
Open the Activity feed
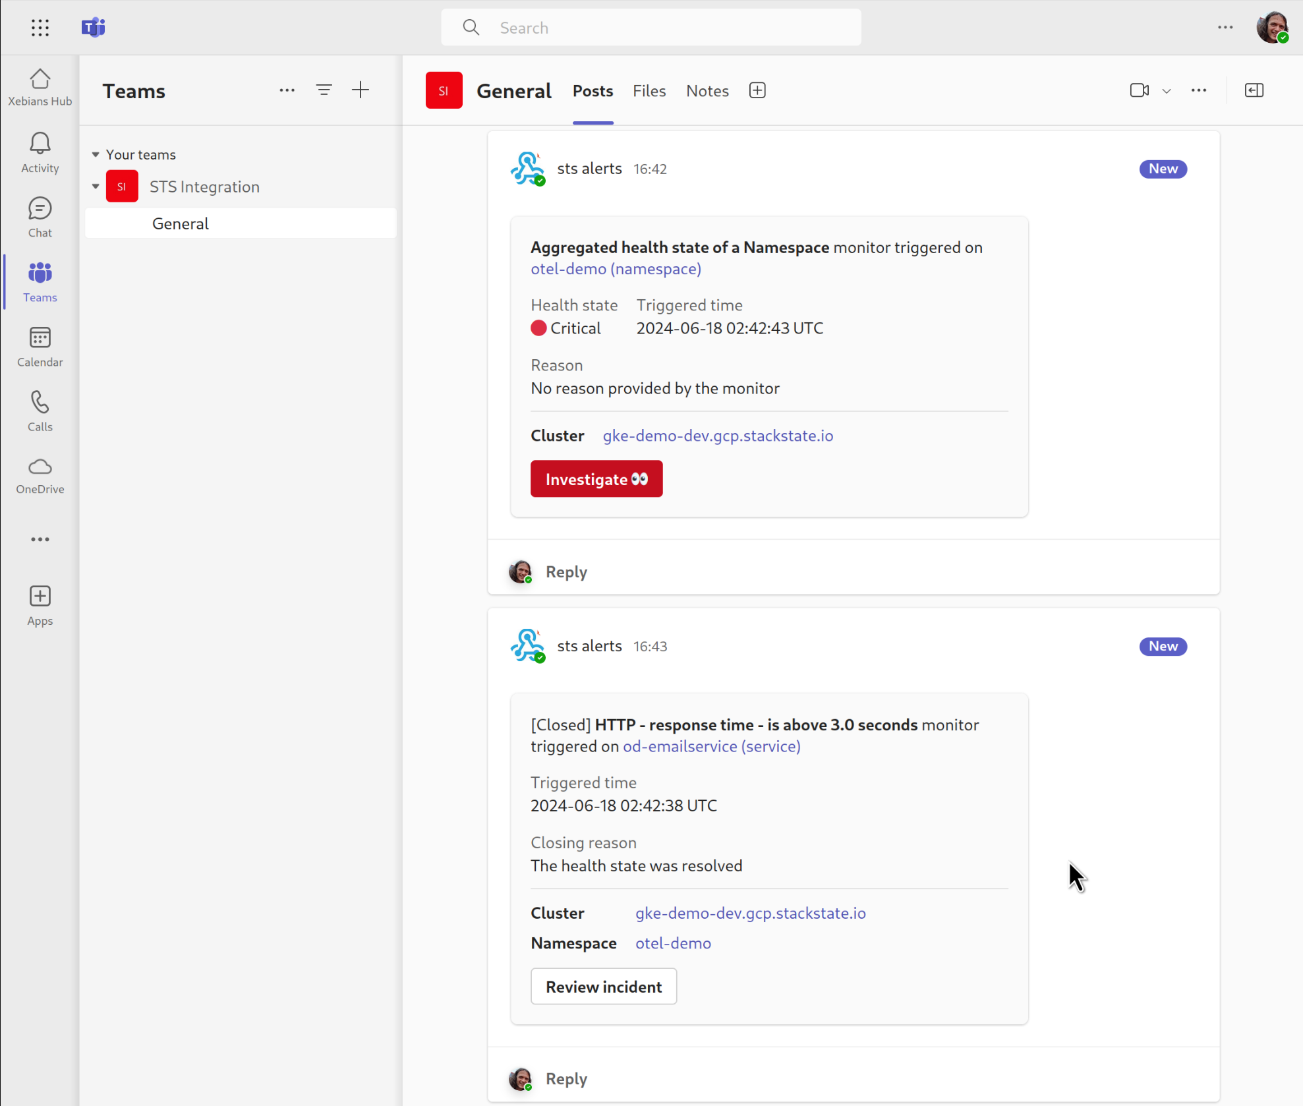(x=40, y=152)
